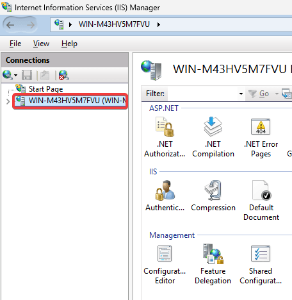Click WIN-M43HV5M7FVU in the address bar
Viewport: 292px width, 300px height.
tap(114, 24)
